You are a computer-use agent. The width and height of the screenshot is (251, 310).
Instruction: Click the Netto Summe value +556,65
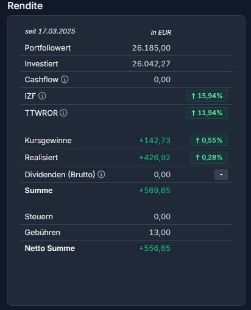tap(155, 248)
